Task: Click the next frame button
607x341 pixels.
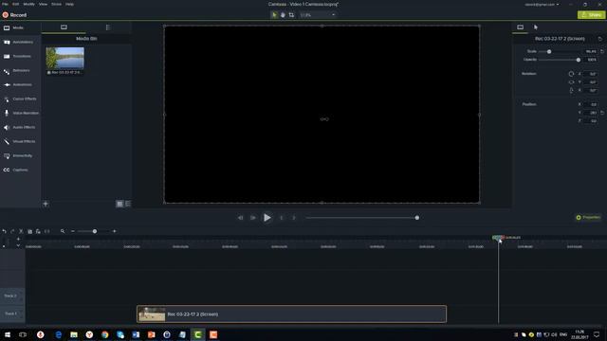Action: pos(253,218)
